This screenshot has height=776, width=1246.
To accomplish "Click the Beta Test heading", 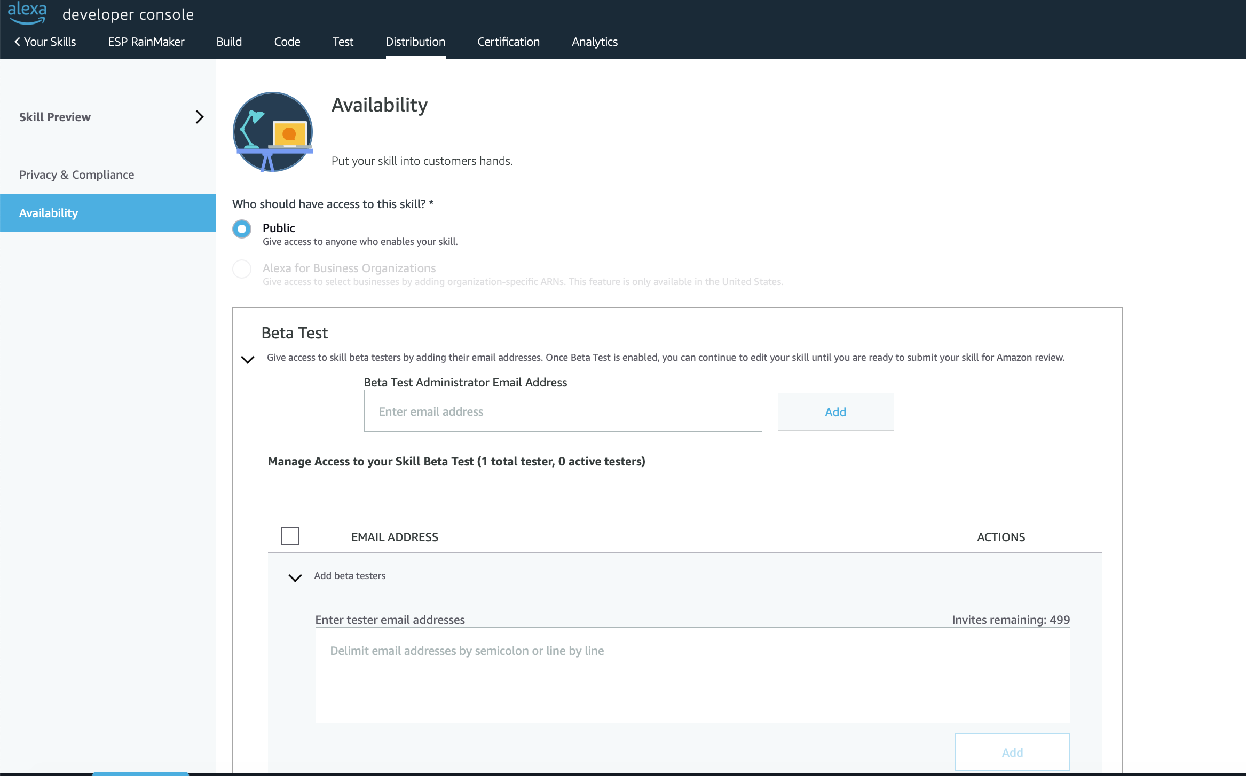I will point(295,332).
